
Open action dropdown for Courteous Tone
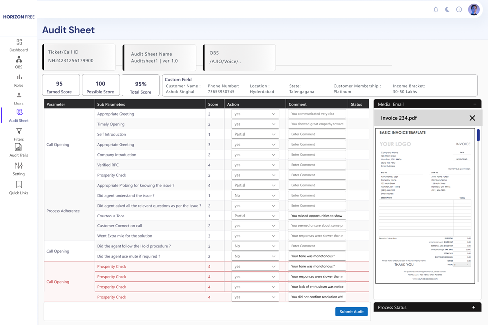(254, 216)
